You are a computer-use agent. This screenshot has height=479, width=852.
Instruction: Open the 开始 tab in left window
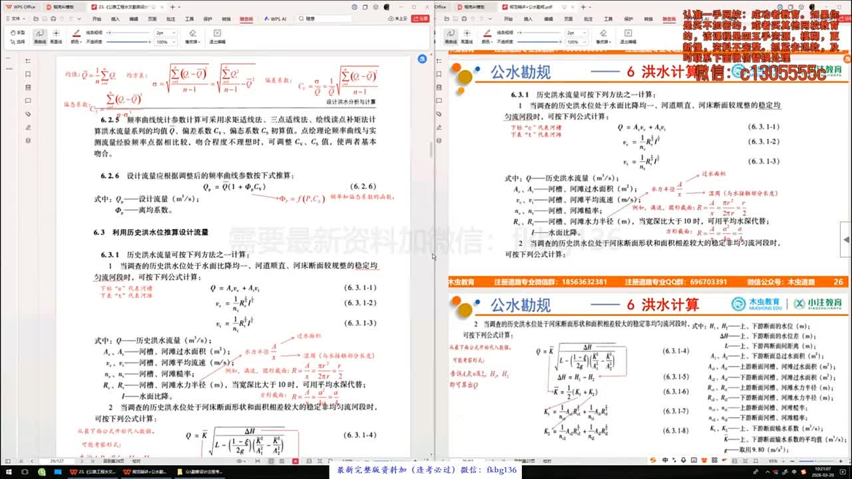tap(97, 19)
